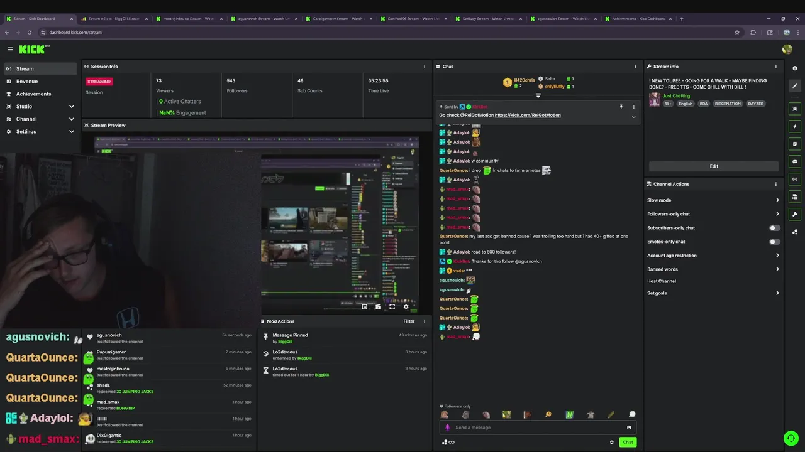This screenshot has height=452, width=805.
Task: Open the green support headset button
Action: (x=791, y=438)
